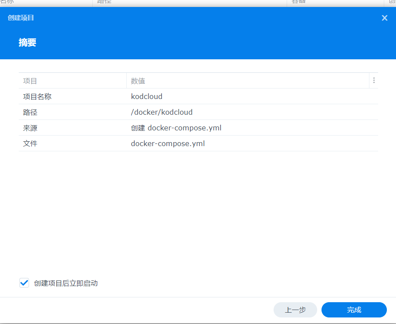Select the kodcloud project name value
Image resolution: width=396 pixels, height=324 pixels.
coord(146,96)
